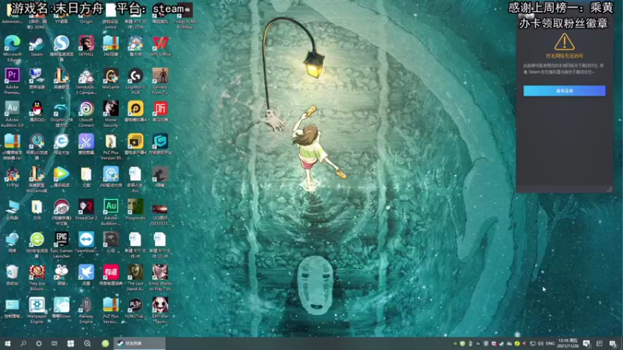Select the Delivery From game icon
This screenshot has width=623, height=350.
pyautogui.click(x=160, y=75)
